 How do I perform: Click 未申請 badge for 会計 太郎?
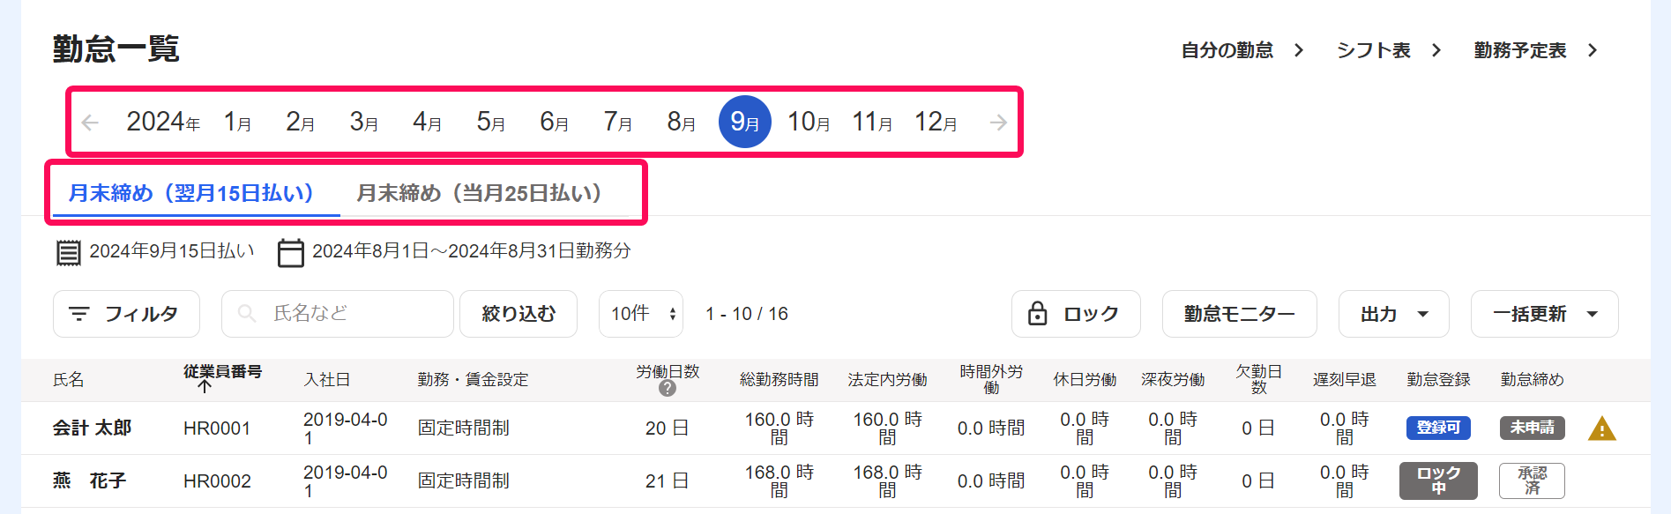(x=1533, y=428)
